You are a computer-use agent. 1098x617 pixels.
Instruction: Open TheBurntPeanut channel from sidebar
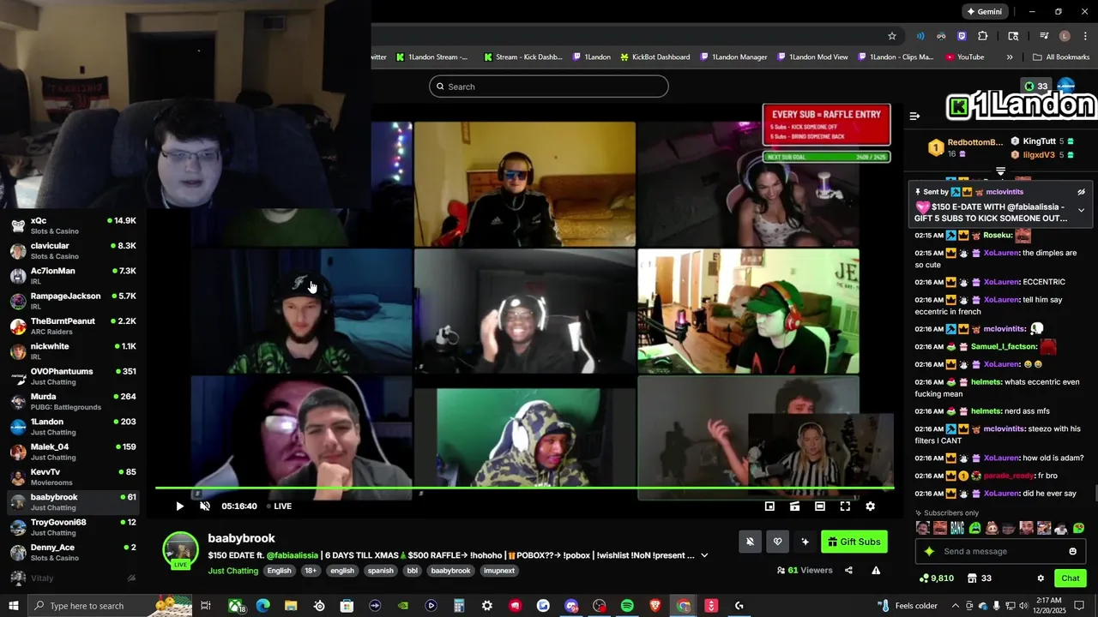(73, 326)
